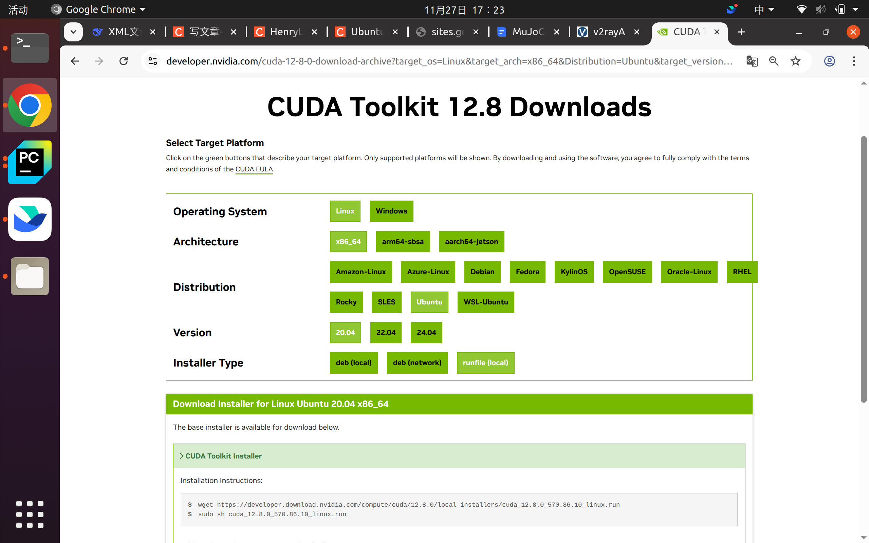Viewport: 869px width, 543px height.
Task: Switch to the v2rayA tab
Action: pos(609,32)
